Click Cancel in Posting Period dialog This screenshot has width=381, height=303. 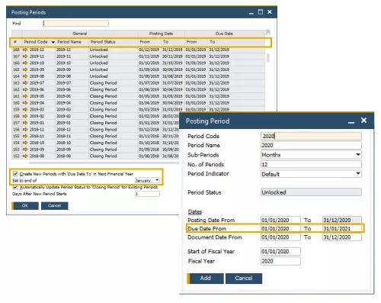(244, 279)
